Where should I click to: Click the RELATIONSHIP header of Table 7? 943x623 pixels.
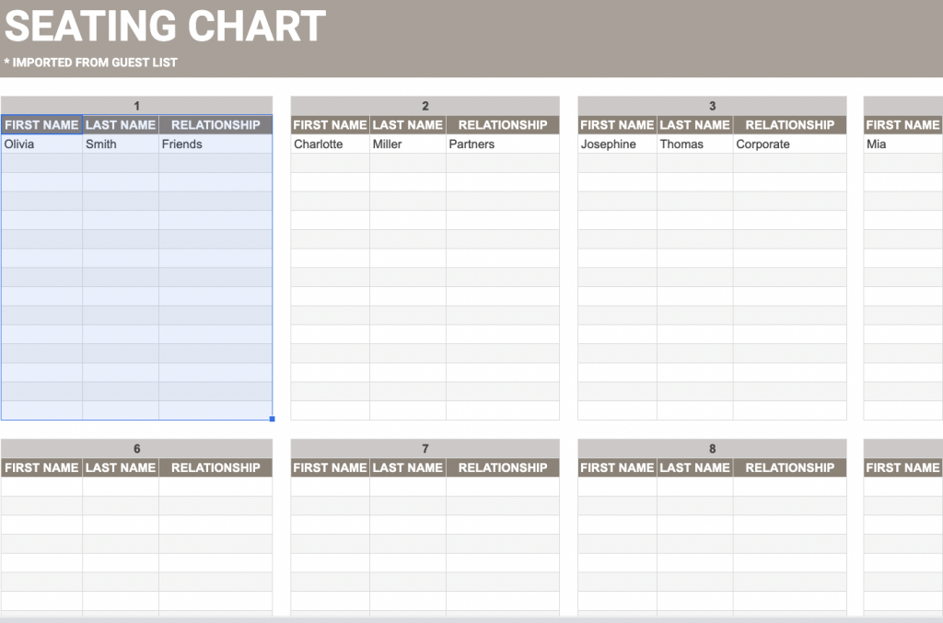coord(503,467)
